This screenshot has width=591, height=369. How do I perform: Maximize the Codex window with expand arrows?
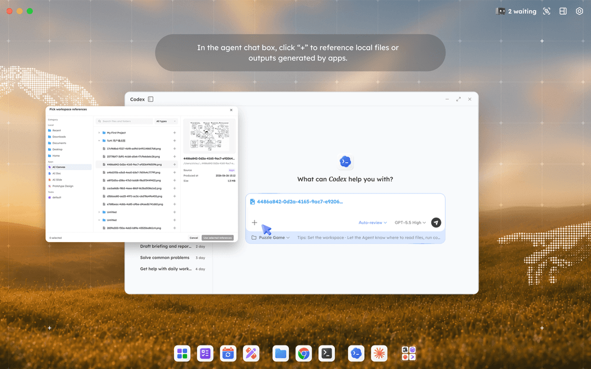pyautogui.click(x=459, y=99)
